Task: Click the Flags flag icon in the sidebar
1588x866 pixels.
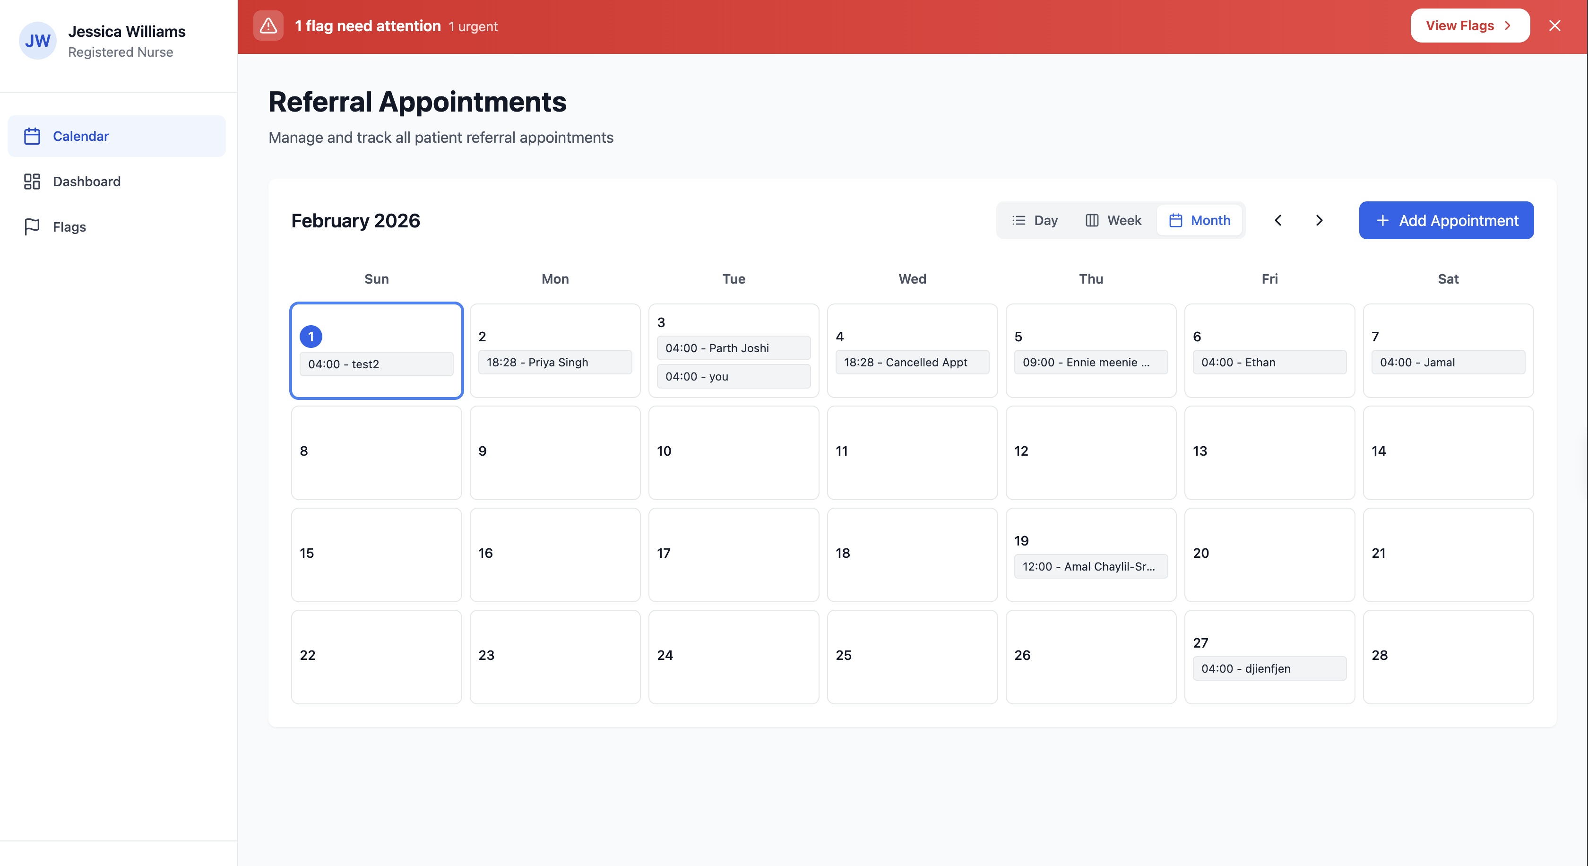Action: pyautogui.click(x=32, y=227)
